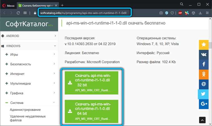Image resolution: width=212 pixels, height=126 pixels.
Task: Open the Opera Меню button
Action: coord(8,6)
